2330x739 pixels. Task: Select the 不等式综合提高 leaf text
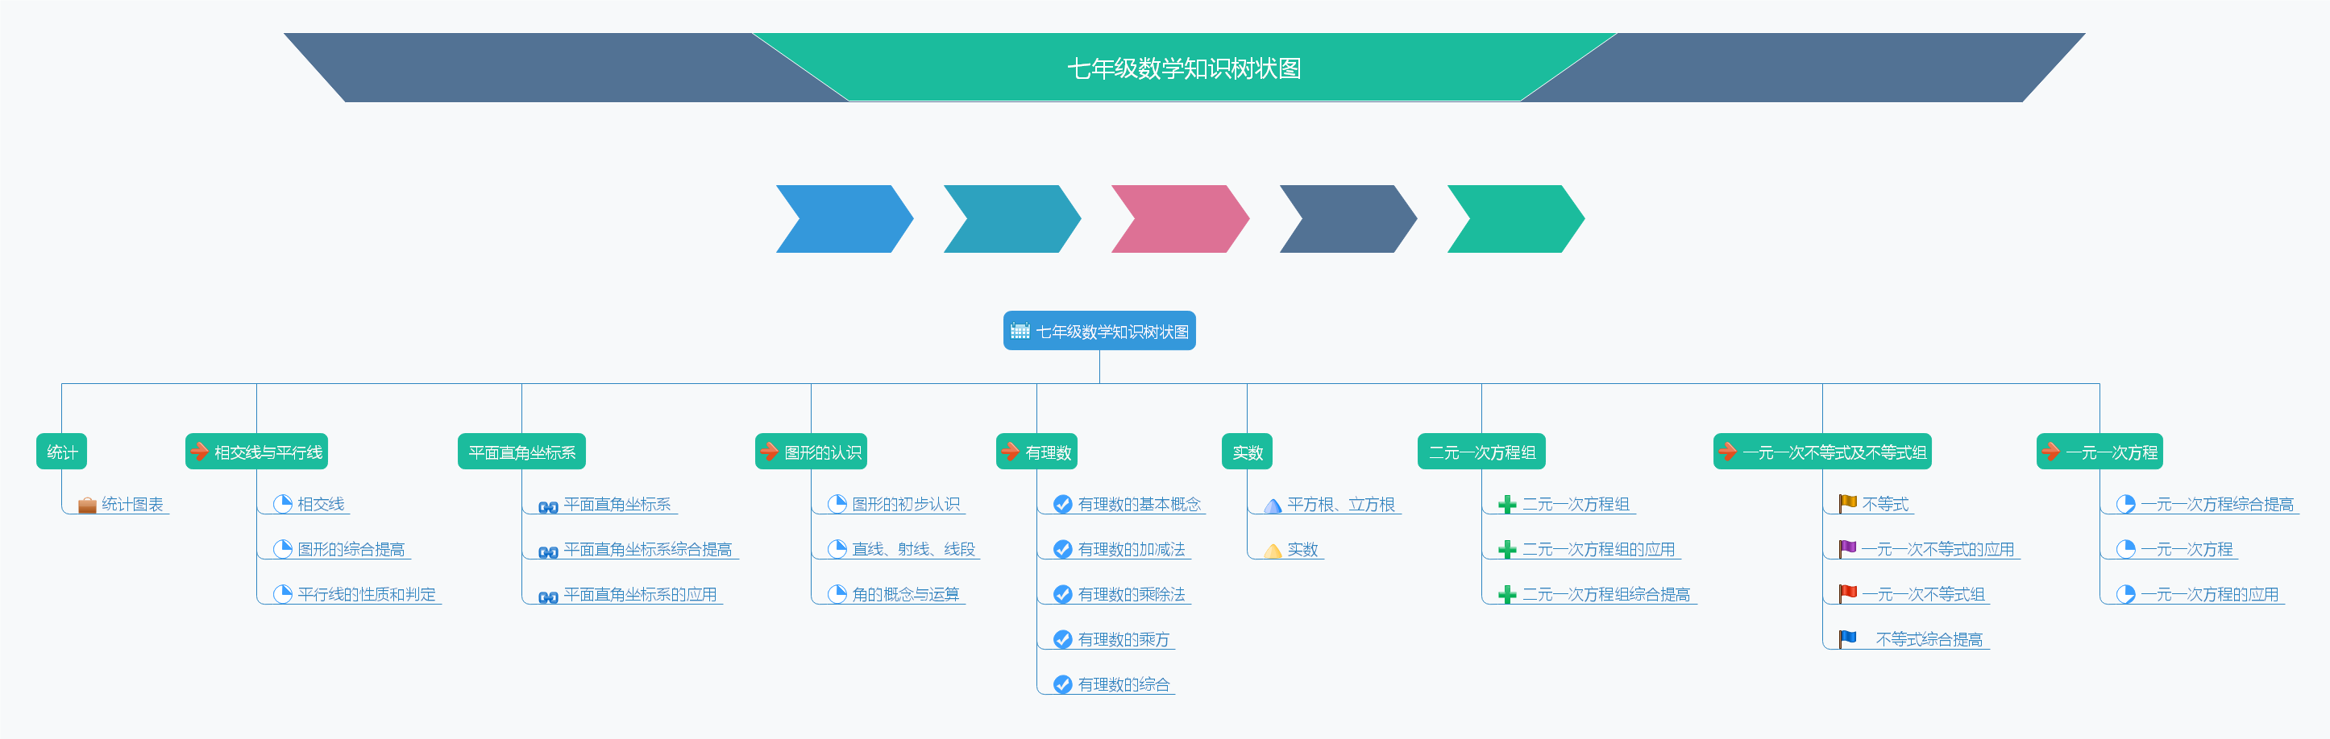(x=1929, y=640)
